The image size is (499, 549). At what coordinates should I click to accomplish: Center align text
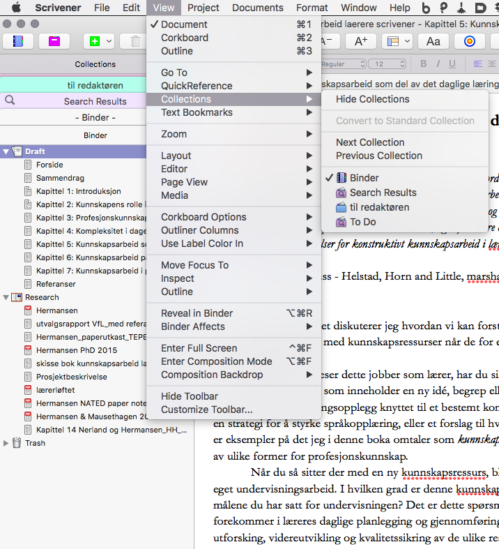[x=491, y=63]
